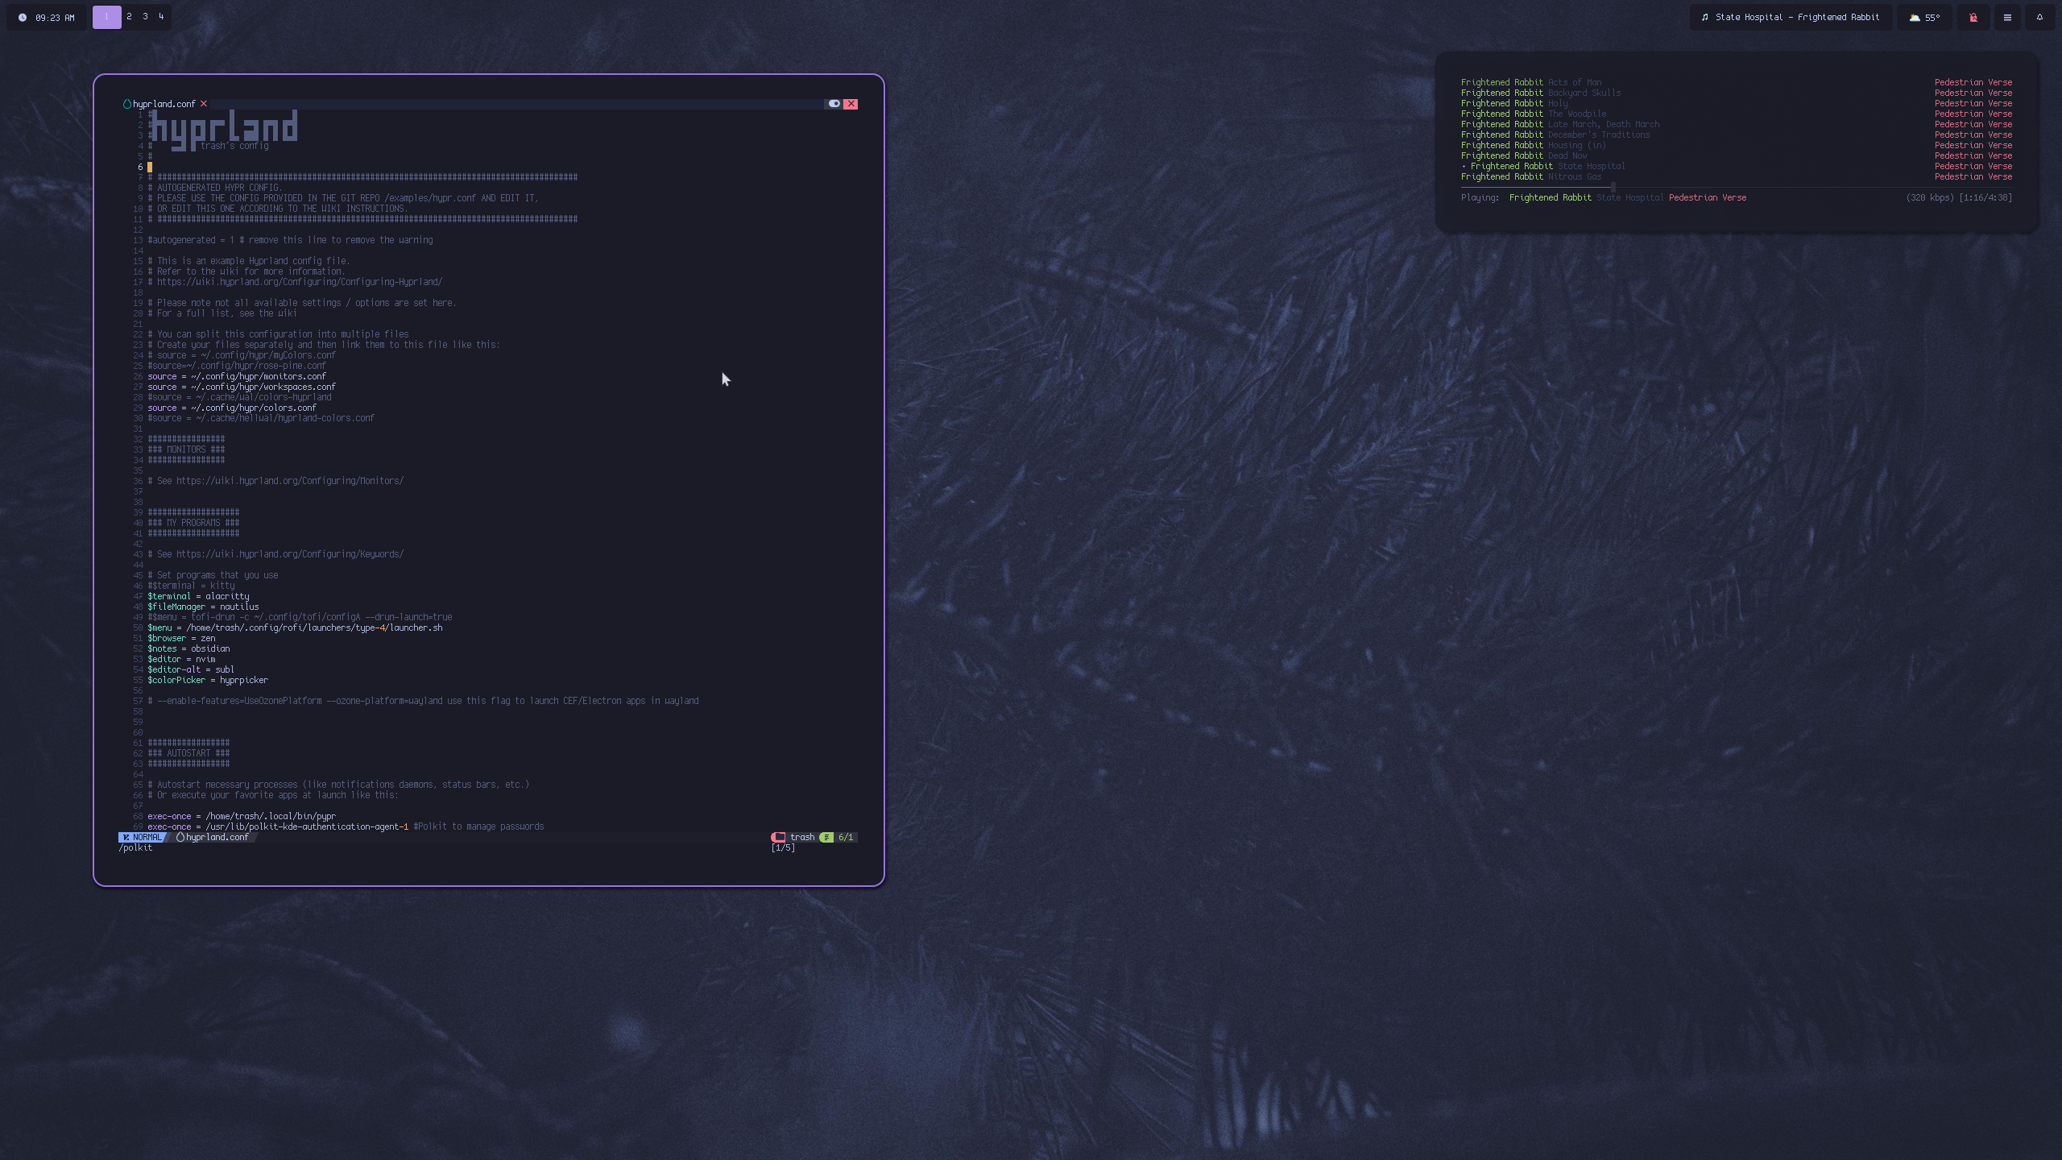Image resolution: width=2062 pixels, height=1160 pixels.
Task: Select the hyprland.conf buffer tab
Action: pyautogui.click(x=164, y=104)
